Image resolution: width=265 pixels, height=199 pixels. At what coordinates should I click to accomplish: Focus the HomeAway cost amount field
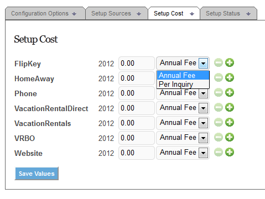point(137,78)
